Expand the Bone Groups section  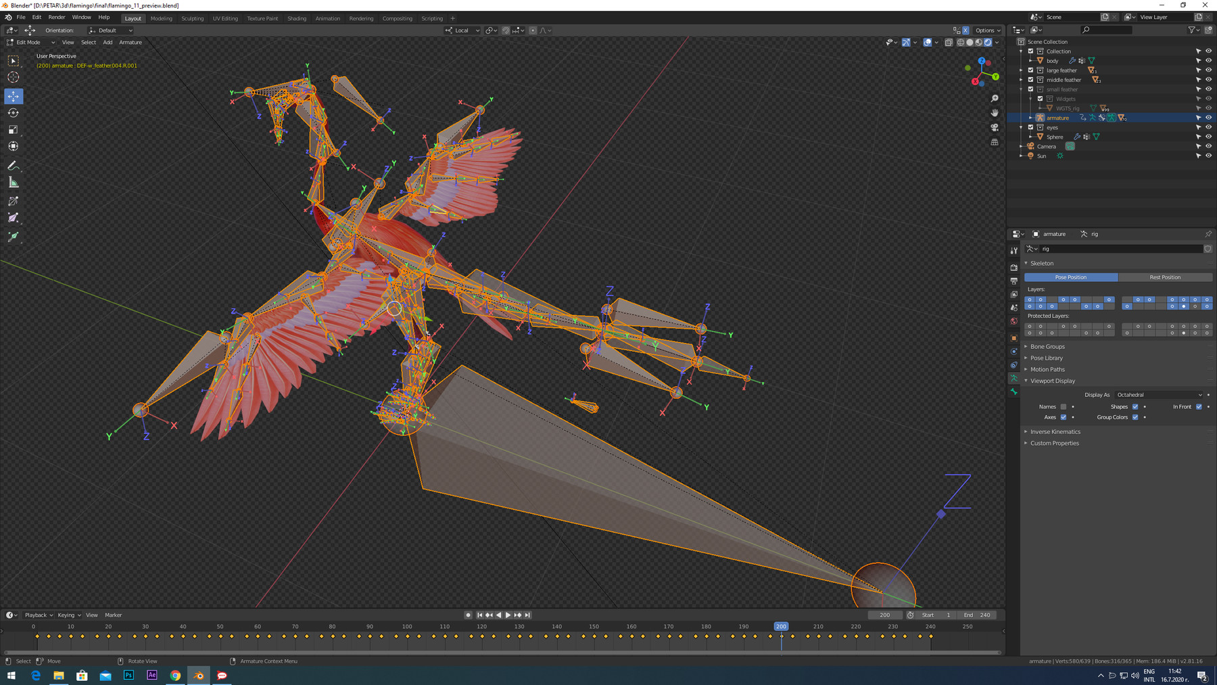[1047, 346]
